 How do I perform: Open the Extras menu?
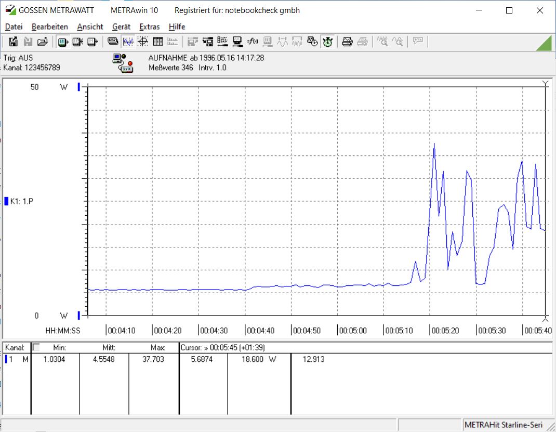pyautogui.click(x=150, y=27)
